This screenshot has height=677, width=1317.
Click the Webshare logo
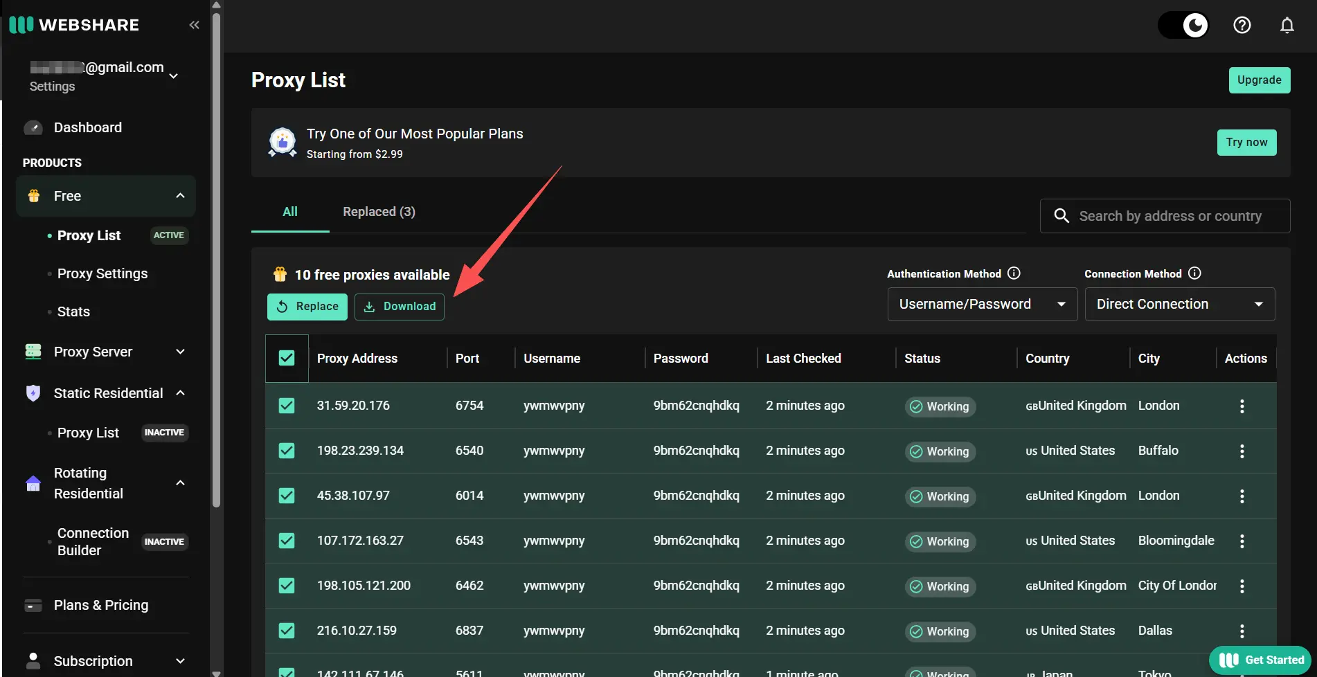[x=73, y=25]
